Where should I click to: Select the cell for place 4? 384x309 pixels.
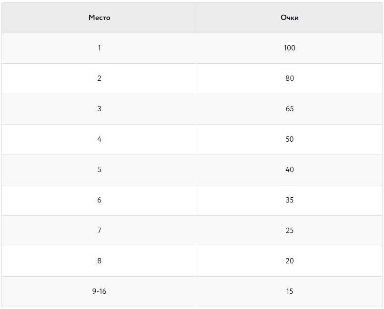click(99, 139)
